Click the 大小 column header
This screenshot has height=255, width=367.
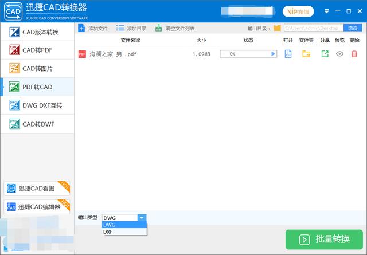[x=201, y=40]
